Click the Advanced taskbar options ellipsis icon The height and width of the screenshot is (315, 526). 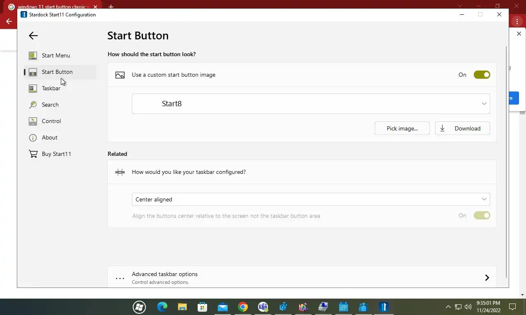(x=120, y=278)
